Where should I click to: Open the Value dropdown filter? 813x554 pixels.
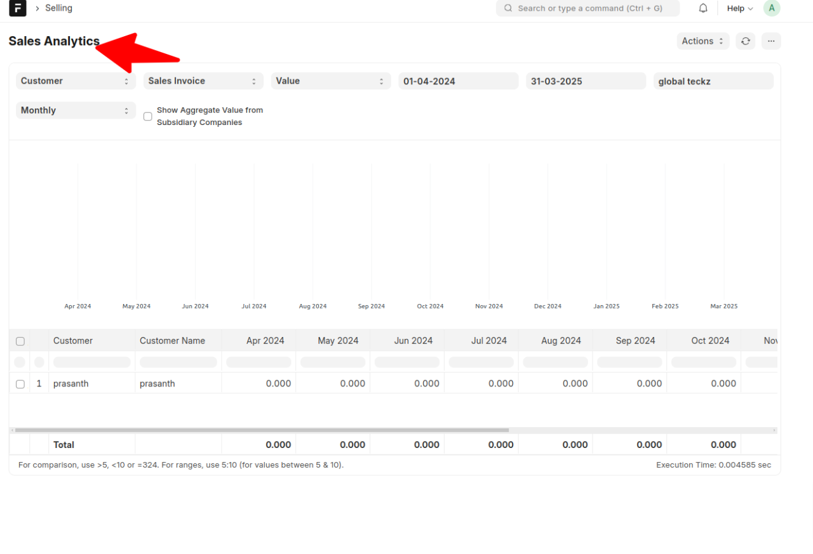(x=331, y=81)
